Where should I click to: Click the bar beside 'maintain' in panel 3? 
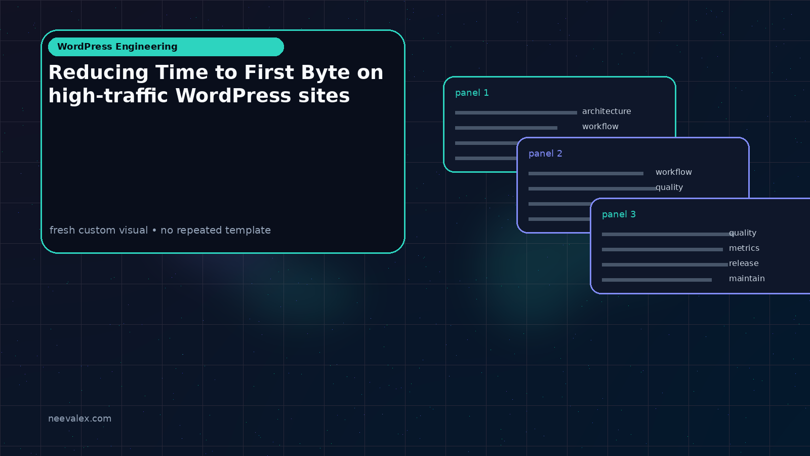click(x=657, y=280)
